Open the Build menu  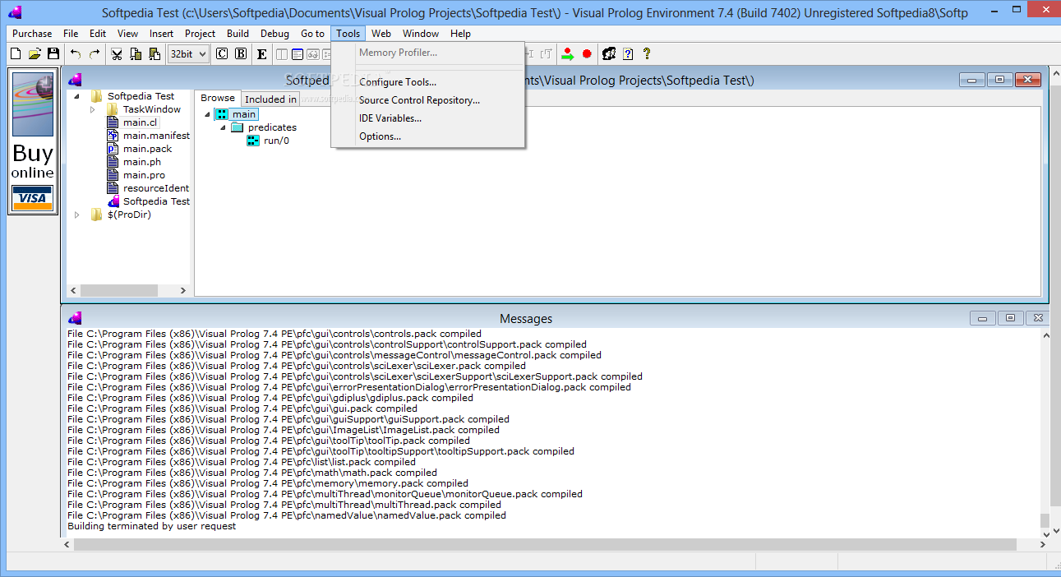click(238, 34)
